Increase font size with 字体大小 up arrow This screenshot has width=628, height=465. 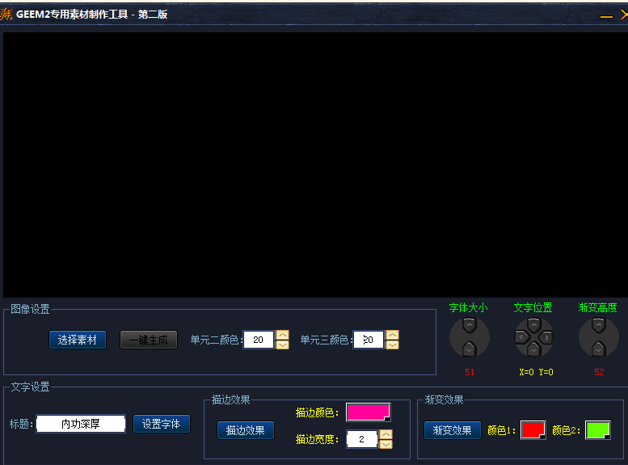tap(469, 327)
